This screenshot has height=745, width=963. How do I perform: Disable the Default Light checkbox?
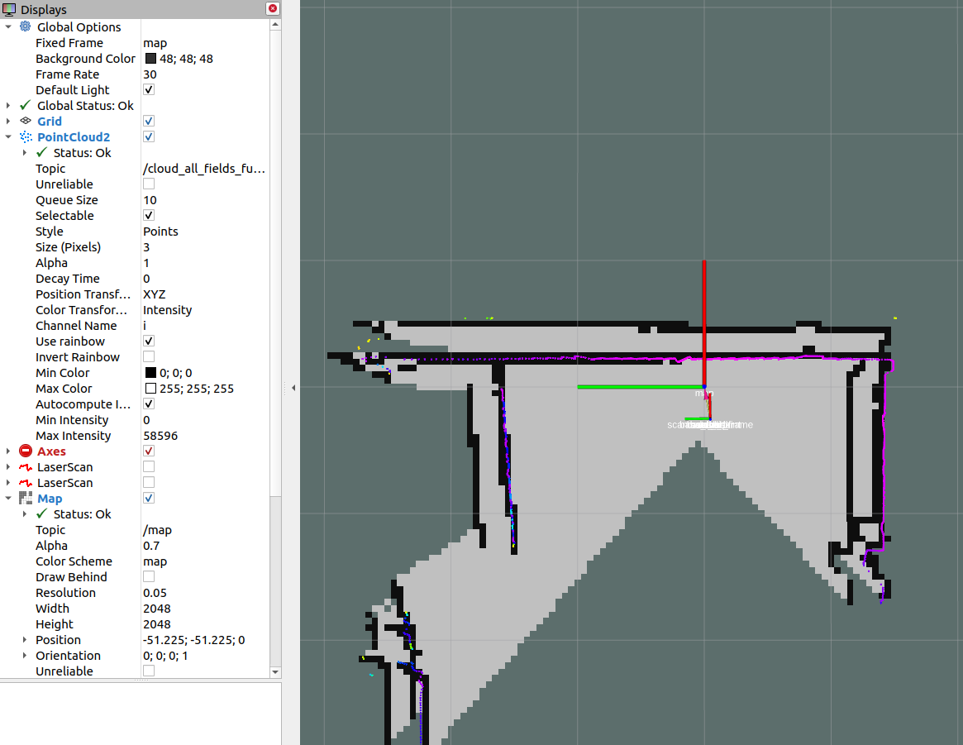pos(149,90)
